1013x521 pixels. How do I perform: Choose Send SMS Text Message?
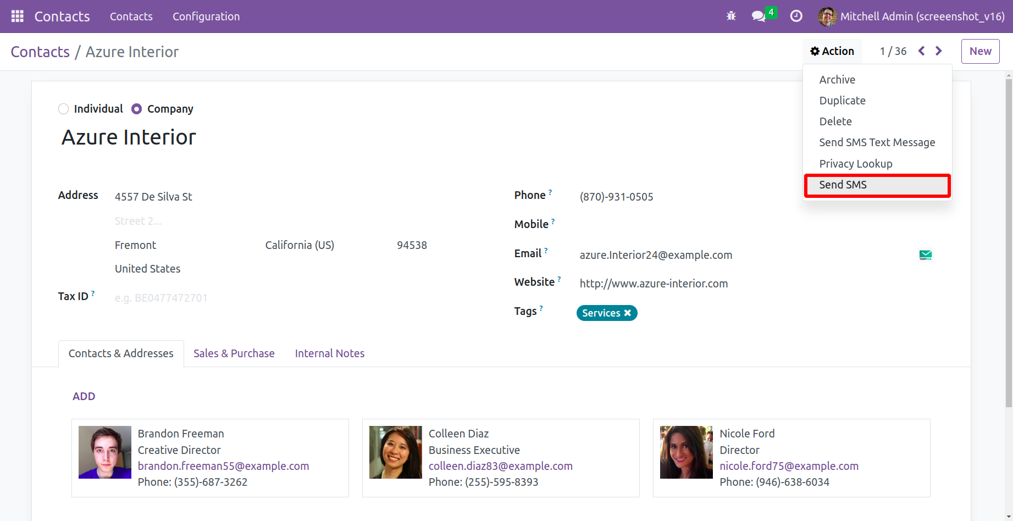click(x=877, y=142)
